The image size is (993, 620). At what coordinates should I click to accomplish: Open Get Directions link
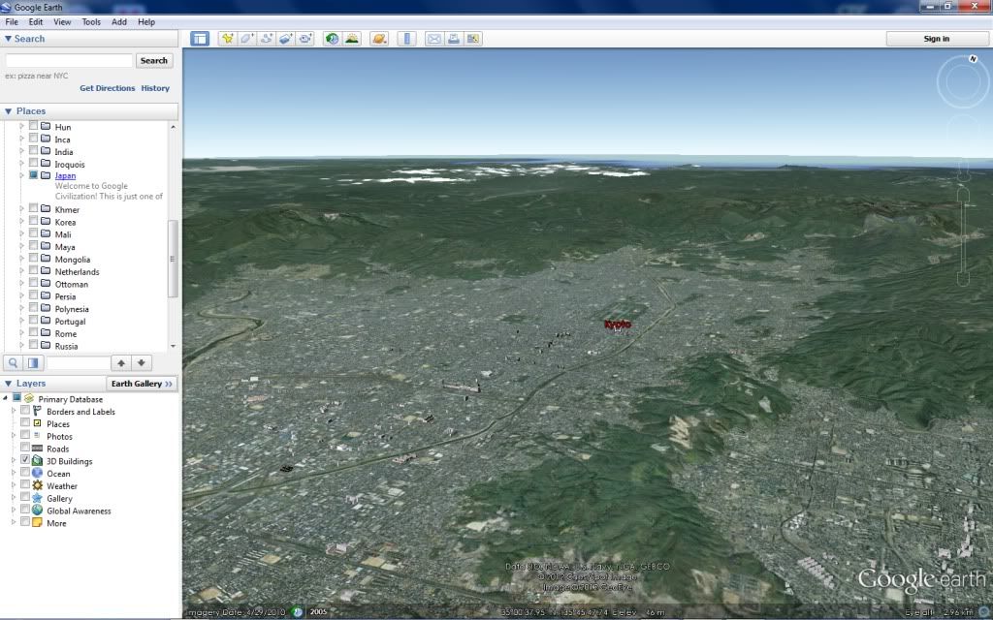tap(107, 88)
